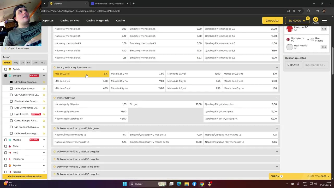Type in the Ingresar ID de apuesta field

click(316, 65)
